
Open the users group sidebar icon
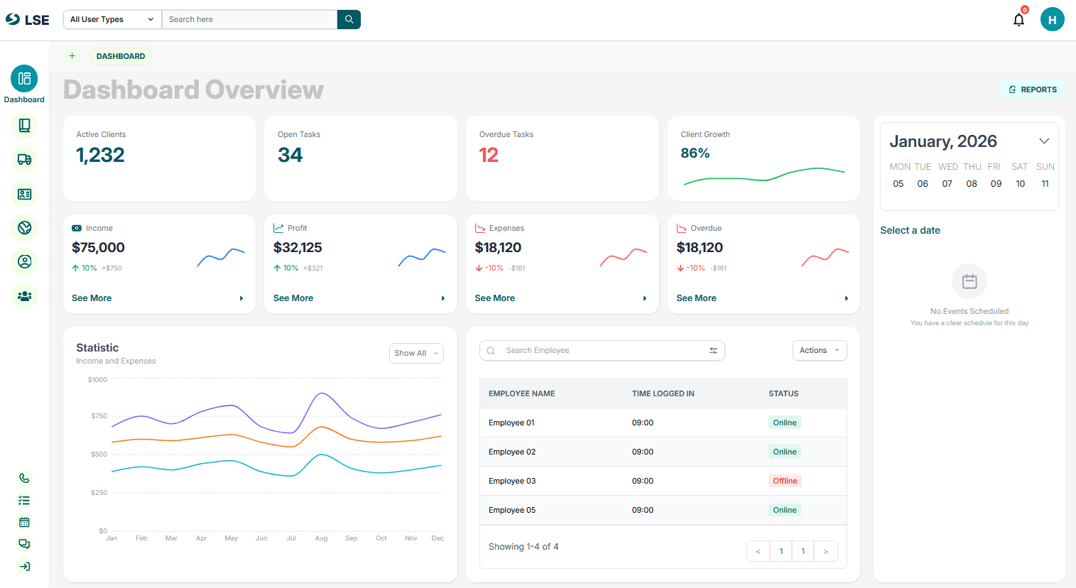(24, 296)
